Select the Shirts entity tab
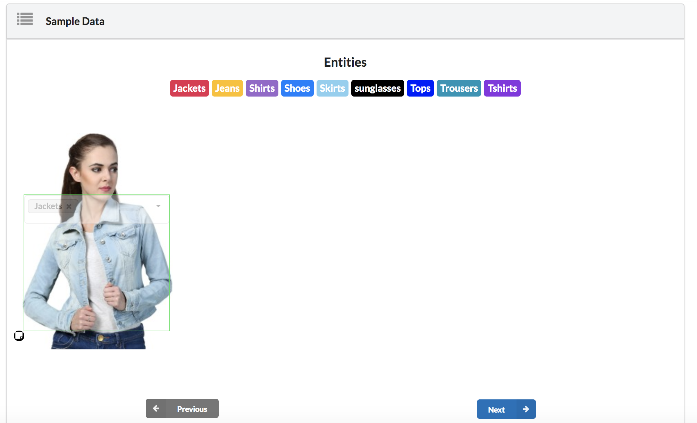 point(262,88)
